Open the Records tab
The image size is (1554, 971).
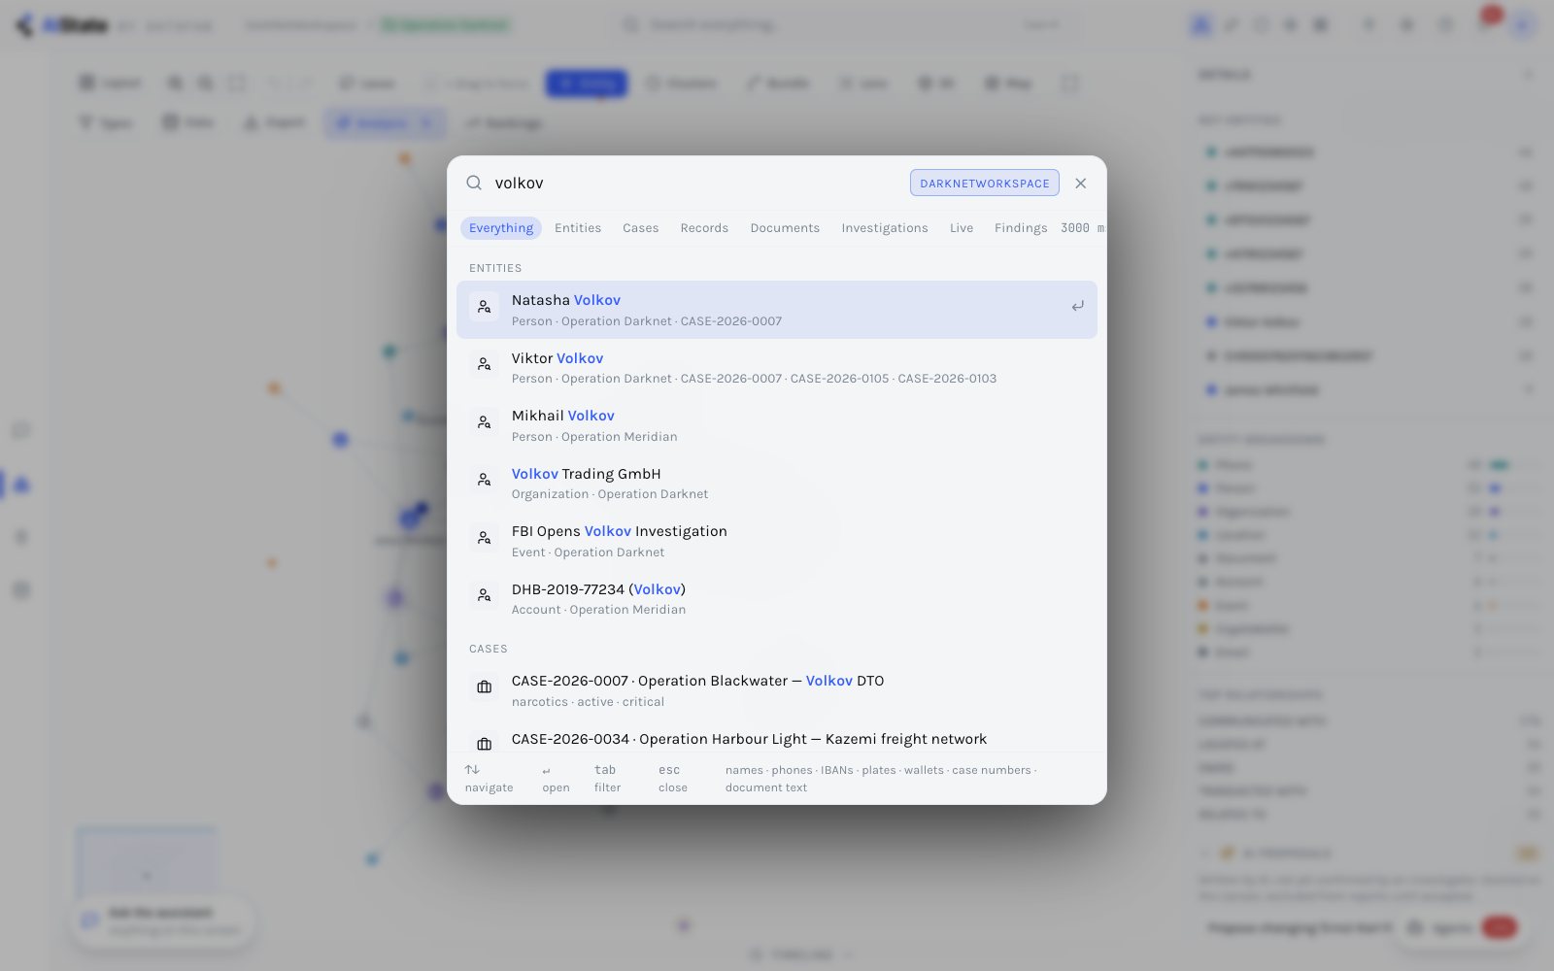pos(704,228)
